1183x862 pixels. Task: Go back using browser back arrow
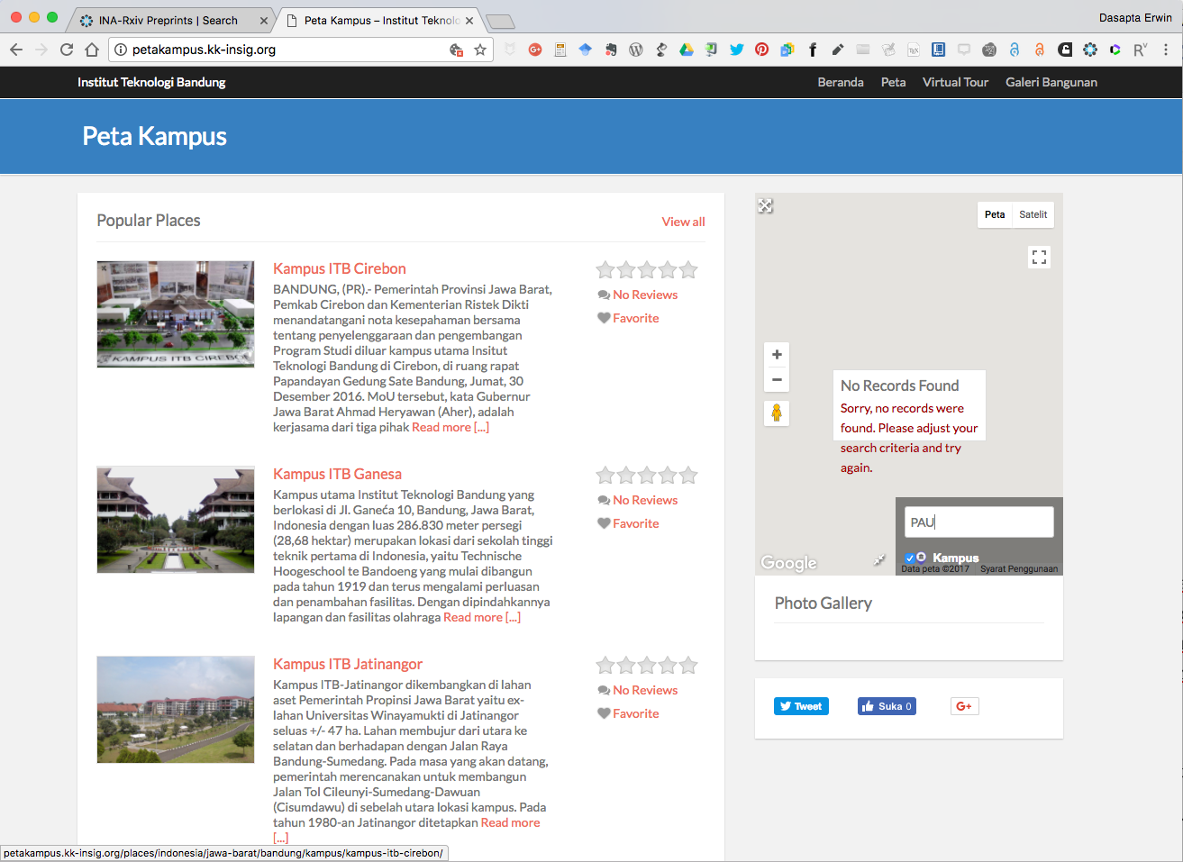tap(16, 50)
